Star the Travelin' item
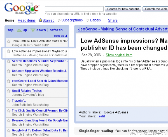This screenshot has height=137, width=168. coord(9,101)
